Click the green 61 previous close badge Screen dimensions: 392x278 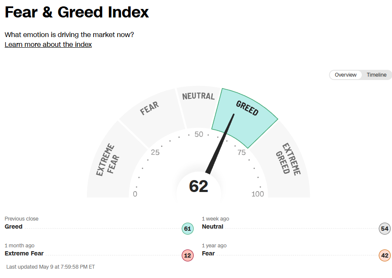(187, 229)
